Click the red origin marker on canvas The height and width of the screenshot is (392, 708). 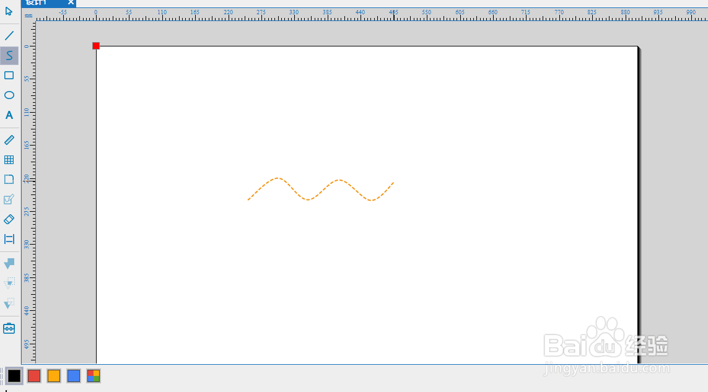(x=96, y=46)
